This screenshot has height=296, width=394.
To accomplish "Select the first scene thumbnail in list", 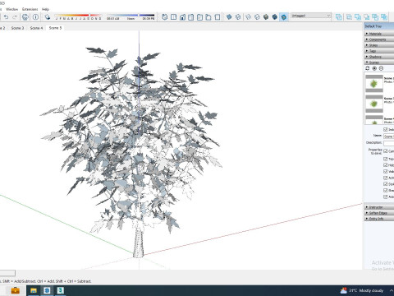I will [374, 84].
